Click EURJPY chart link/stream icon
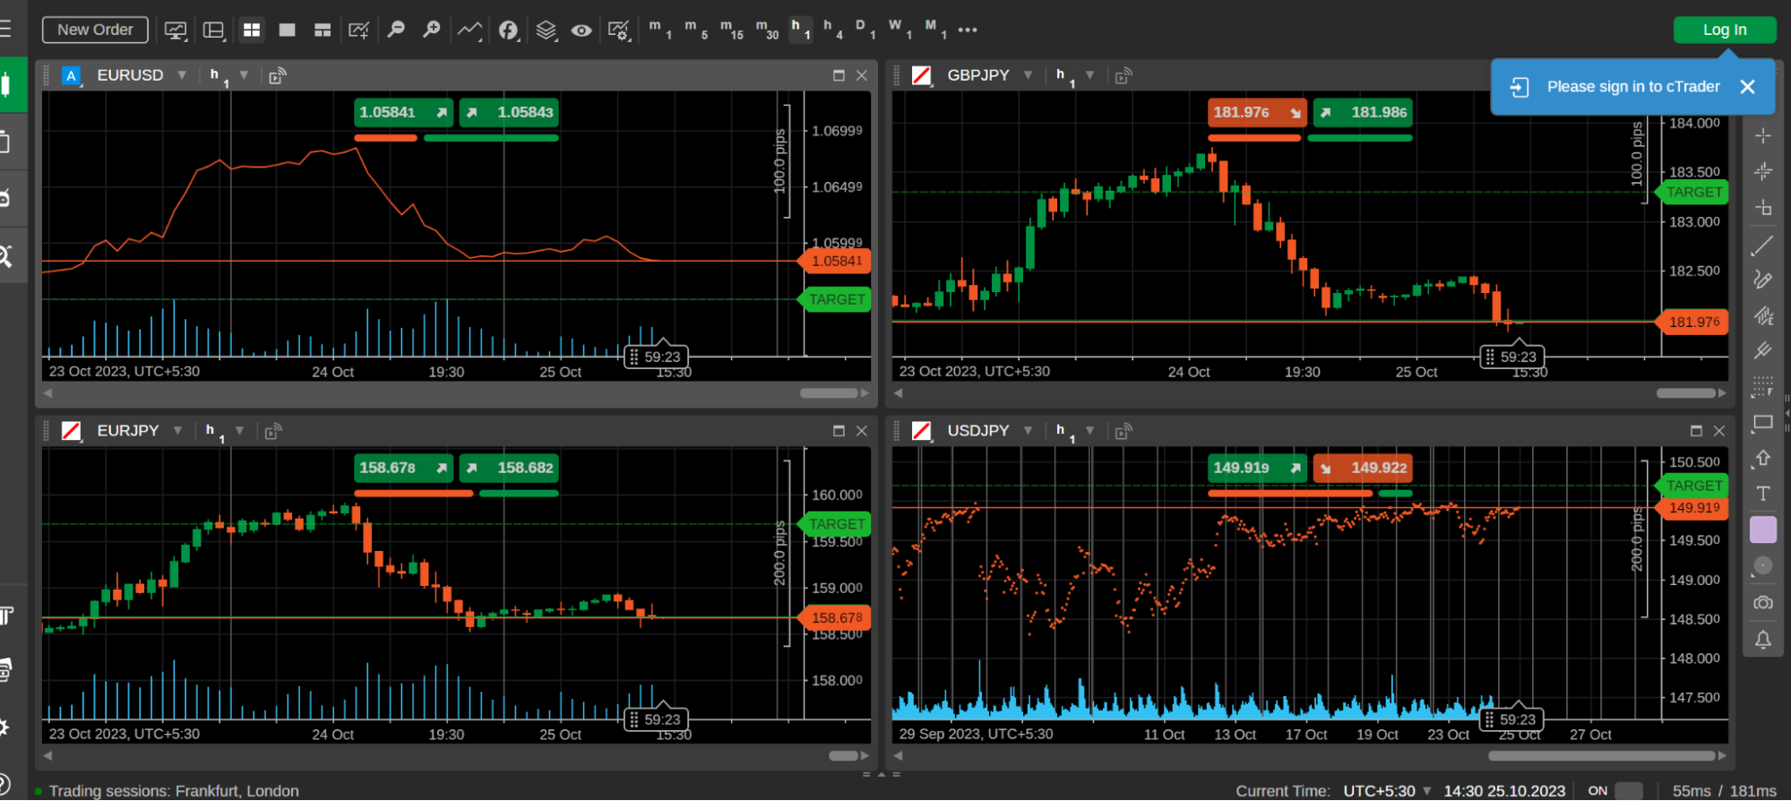The image size is (1791, 801). 273,432
